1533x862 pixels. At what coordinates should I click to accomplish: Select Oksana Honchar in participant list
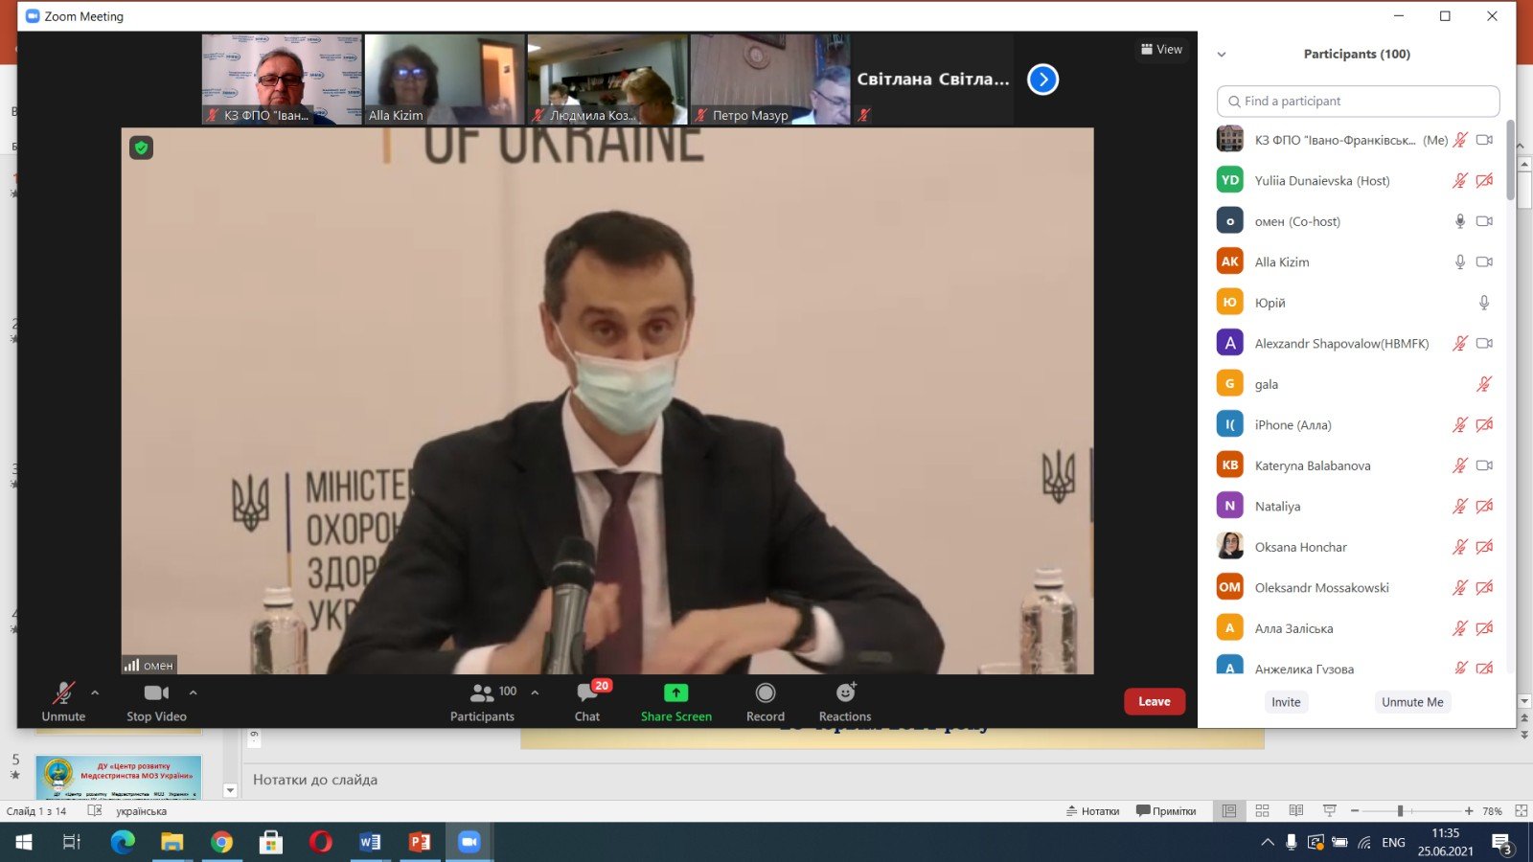coord(1300,547)
